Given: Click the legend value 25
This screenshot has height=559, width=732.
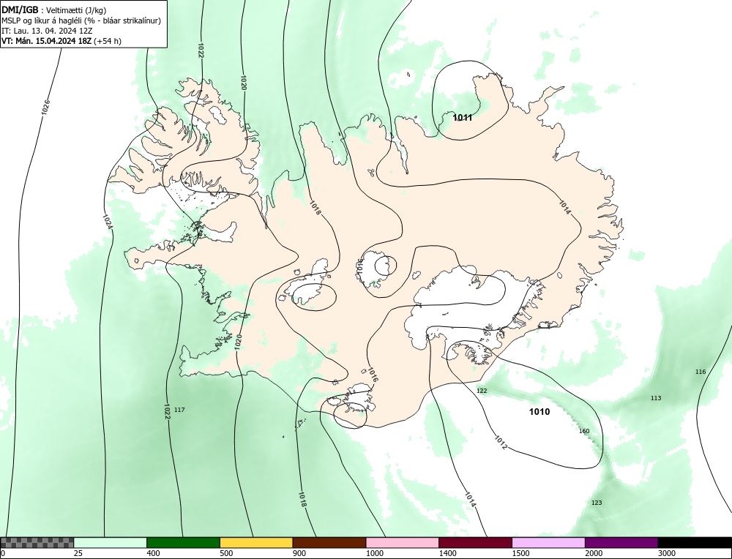Looking at the screenshot, I should point(77,553).
